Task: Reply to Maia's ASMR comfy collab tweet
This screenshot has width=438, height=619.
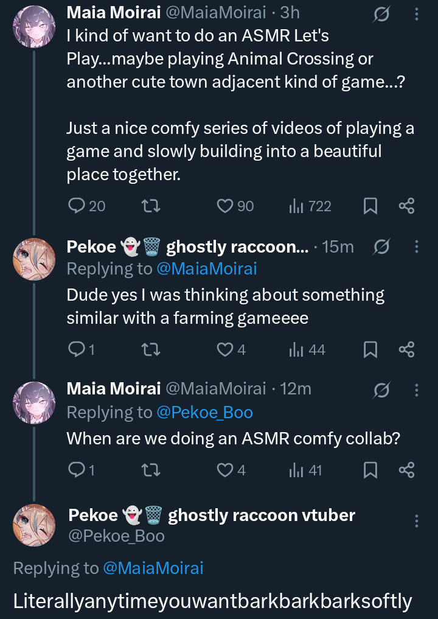Action: (77, 470)
